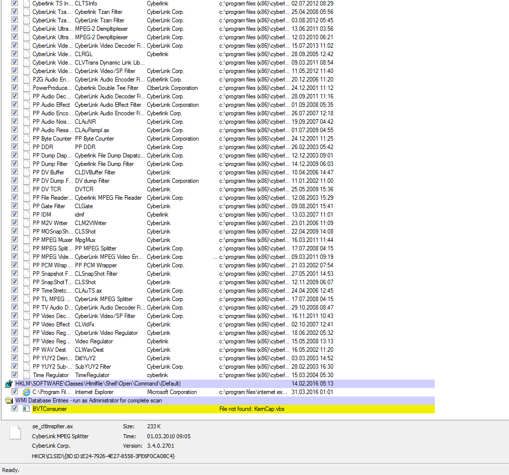The image size is (509, 475).
Task: Click the file icon of the PP IDM row
Action: [x=26, y=215]
